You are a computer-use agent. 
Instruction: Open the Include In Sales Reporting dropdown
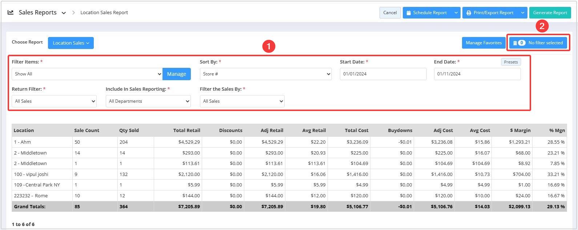point(148,101)
